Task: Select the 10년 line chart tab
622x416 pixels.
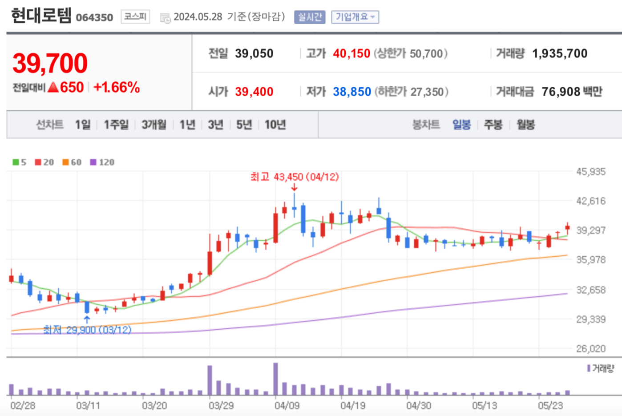Action: pyautogui.click(x=275, y=125)
